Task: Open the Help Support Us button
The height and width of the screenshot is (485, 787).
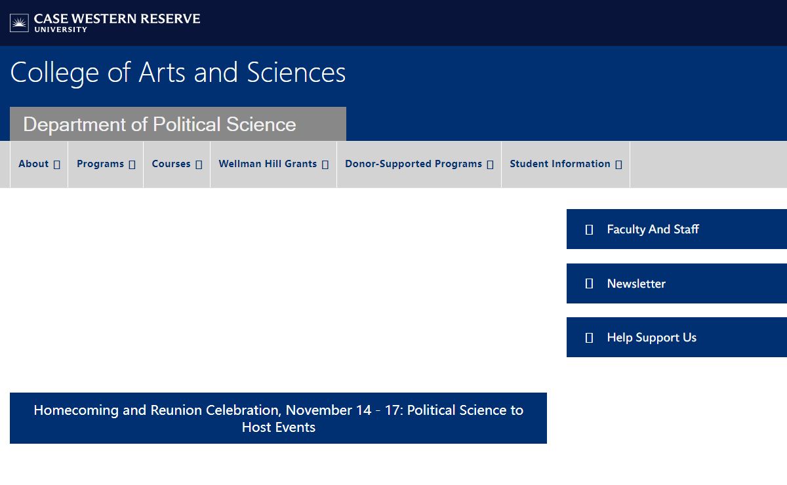Action: coord(677,338)
